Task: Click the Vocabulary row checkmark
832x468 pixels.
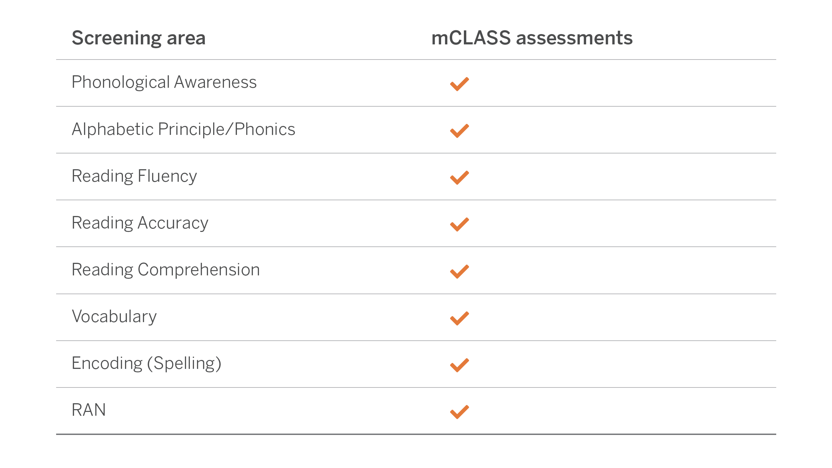Action: [x=459, y=318]
